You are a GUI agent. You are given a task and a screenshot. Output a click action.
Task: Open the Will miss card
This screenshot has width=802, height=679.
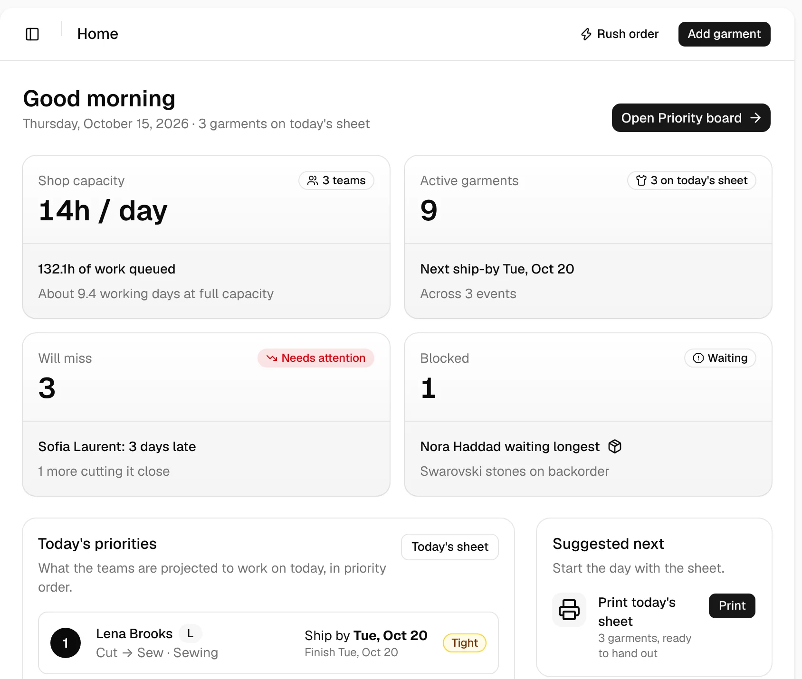206,415
